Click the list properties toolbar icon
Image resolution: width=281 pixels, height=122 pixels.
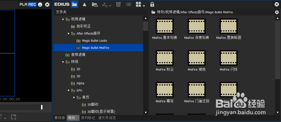coord(128,4)
